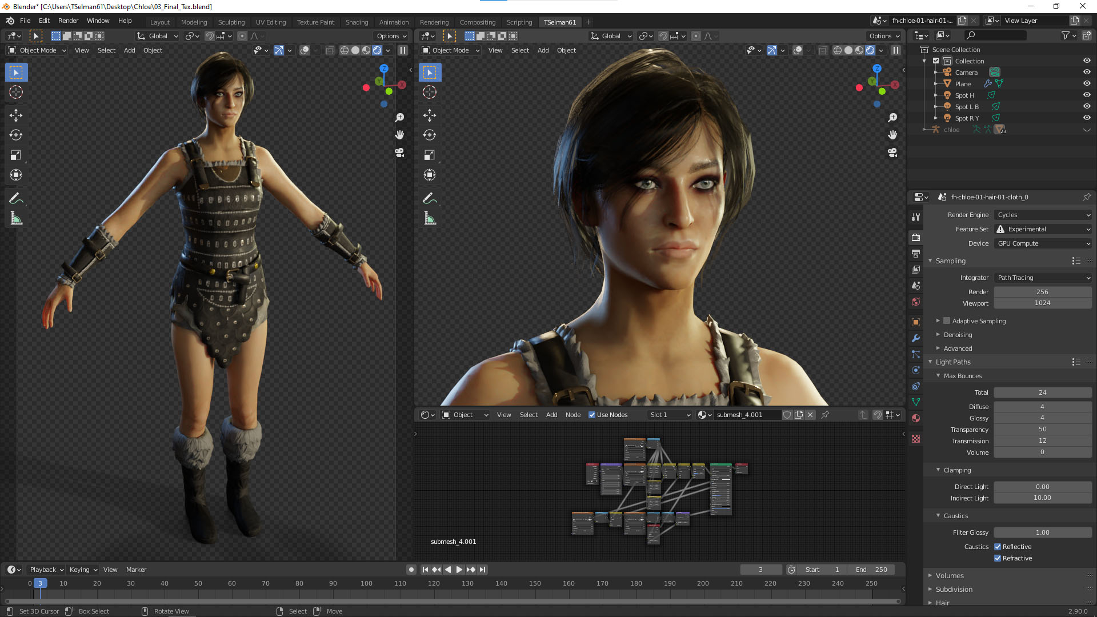1097x617 pixels.
Task: Pin the node editor material
Action: [825, 415]
